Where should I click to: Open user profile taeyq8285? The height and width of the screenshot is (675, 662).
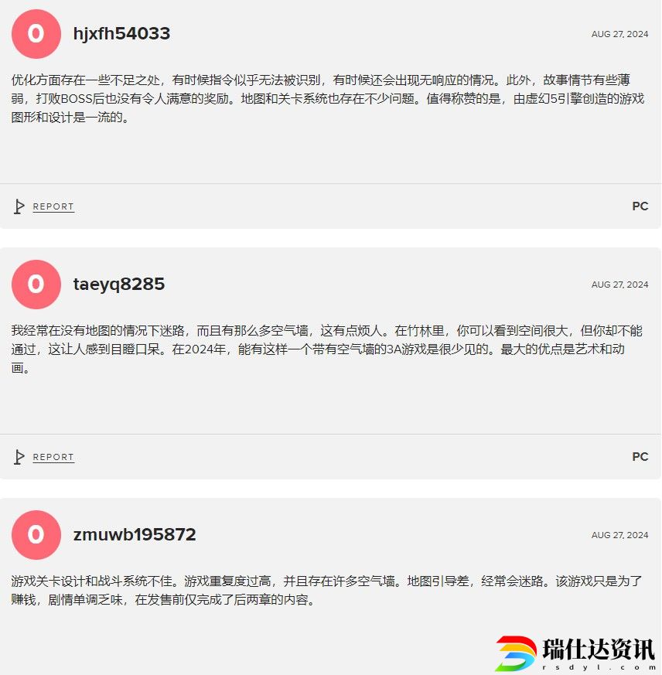(x=119, y=285)
